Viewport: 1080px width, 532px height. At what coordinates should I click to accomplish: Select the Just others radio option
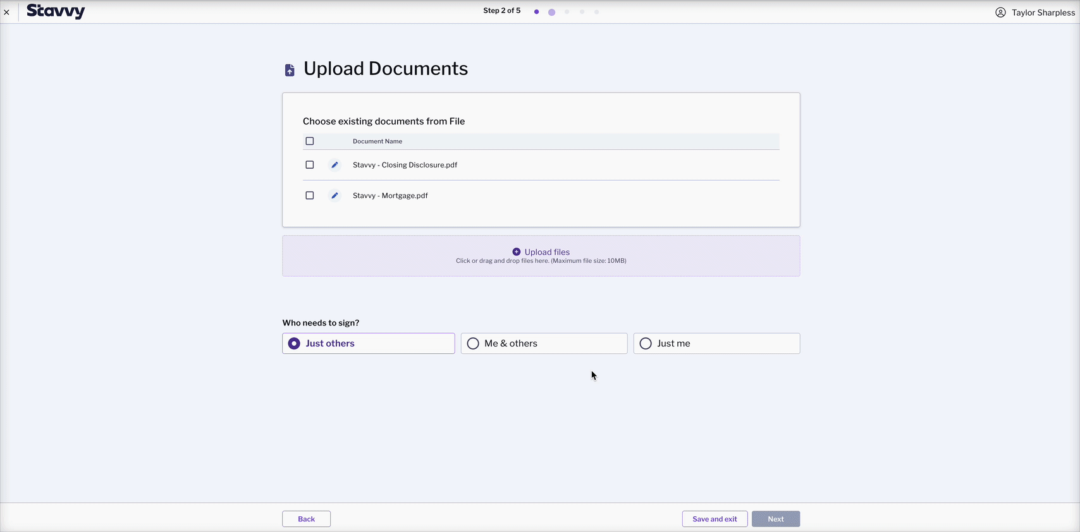click(369, 343)
